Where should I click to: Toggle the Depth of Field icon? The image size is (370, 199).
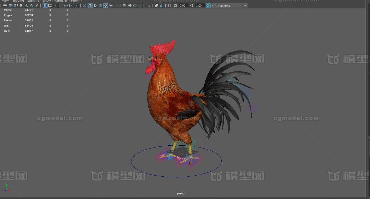(140, 6)
